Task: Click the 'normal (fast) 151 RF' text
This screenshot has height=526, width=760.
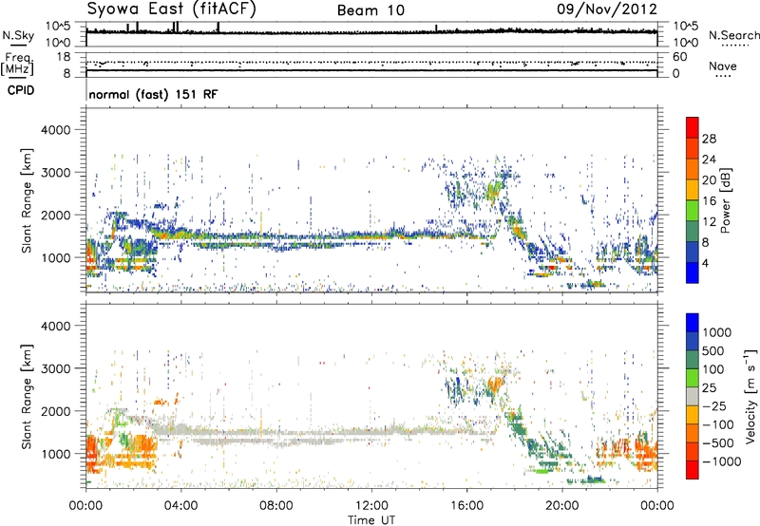Action: (x=153, y=94)
